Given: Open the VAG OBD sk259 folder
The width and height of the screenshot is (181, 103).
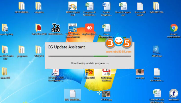Looking at the screenshot, I should [39, 28].
